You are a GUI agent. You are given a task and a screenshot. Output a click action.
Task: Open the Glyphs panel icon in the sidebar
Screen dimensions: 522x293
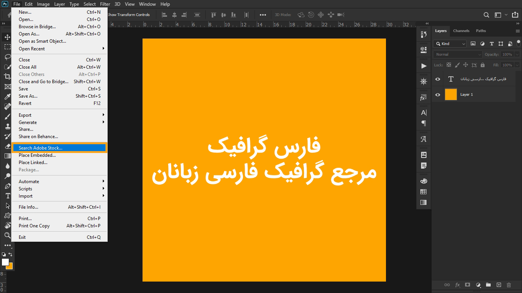click(423, 138)
